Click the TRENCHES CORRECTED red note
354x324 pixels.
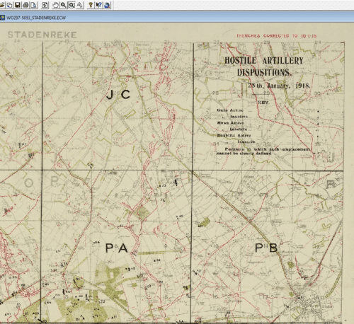(276, 36)
